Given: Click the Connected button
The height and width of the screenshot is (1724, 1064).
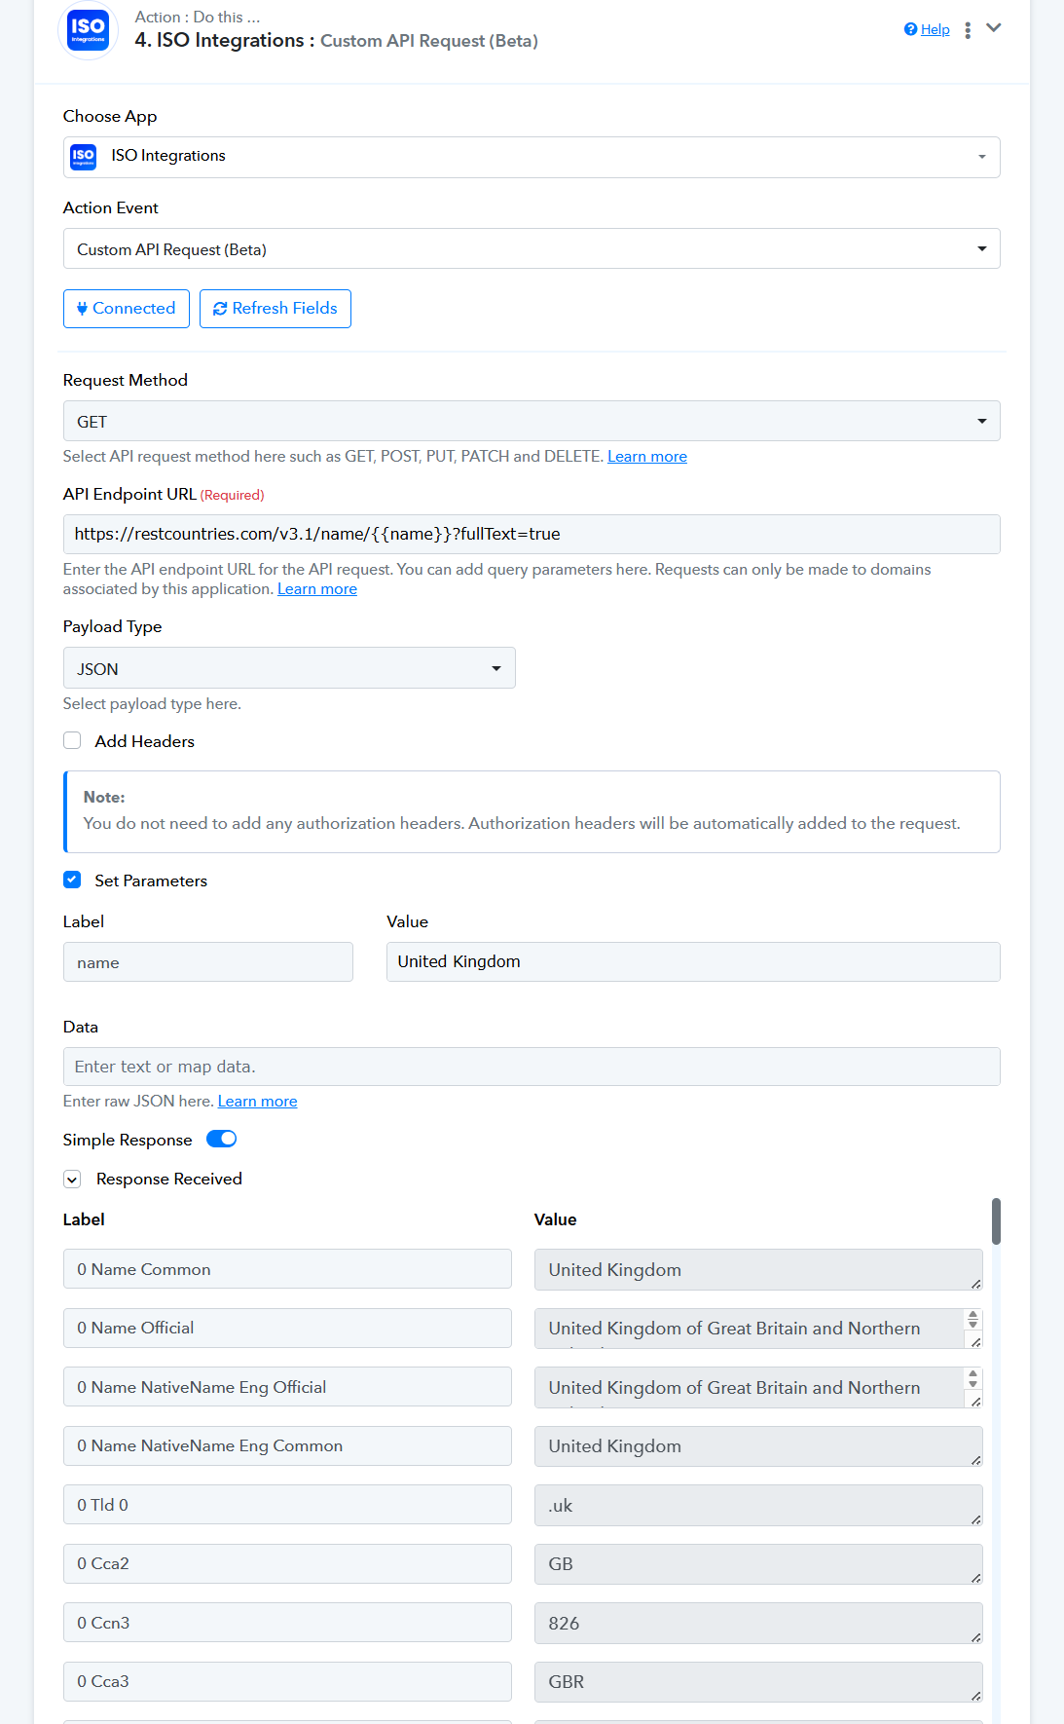Looking at the screenshot, I should (127, 309).
